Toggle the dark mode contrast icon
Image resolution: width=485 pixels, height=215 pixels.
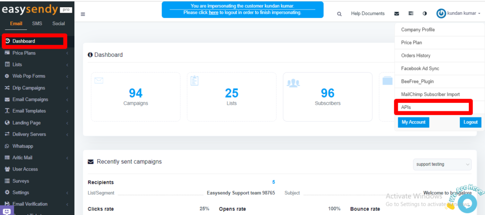[x=424, y=14]
